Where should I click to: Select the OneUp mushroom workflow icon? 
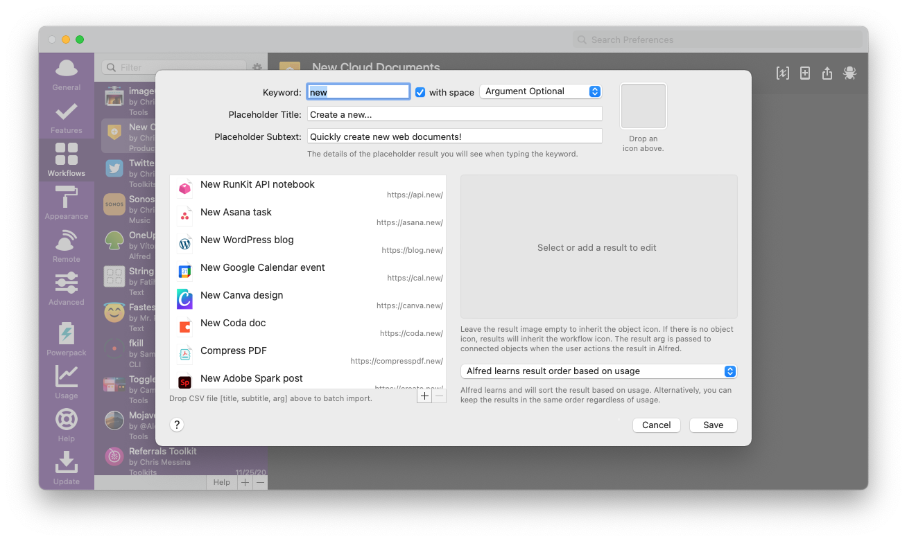click(114, 240)
